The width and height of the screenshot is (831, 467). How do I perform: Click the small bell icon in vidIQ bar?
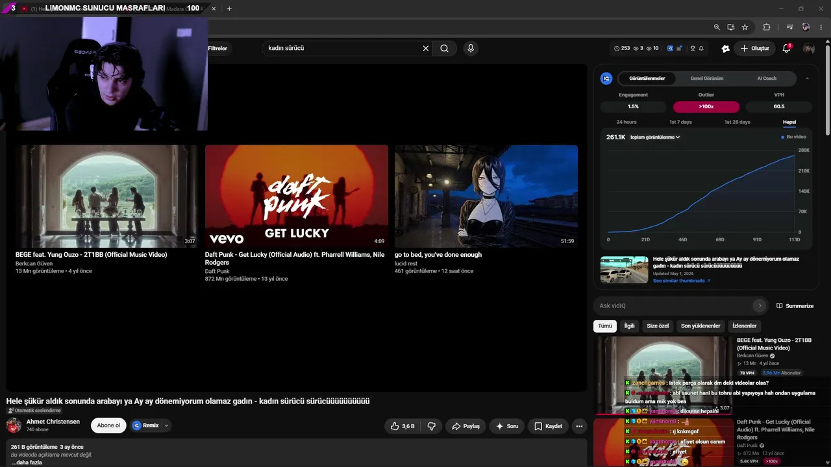point(701,48)
